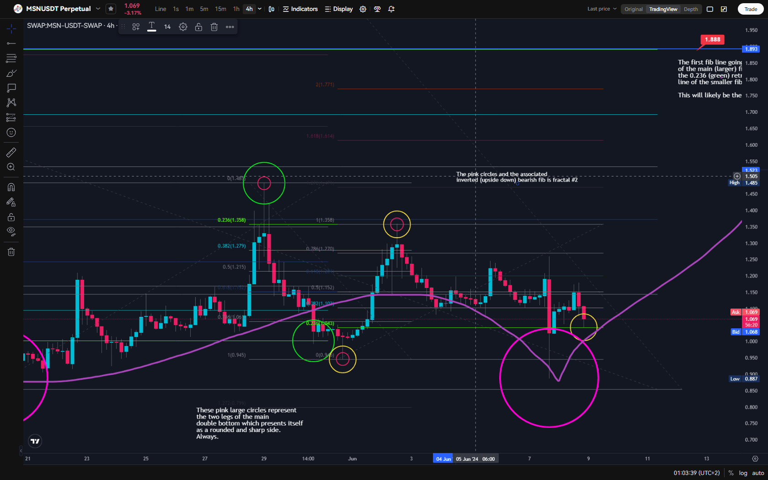Open the candlestick chart style picker
Screen dimensions: 768x480
[x=272, y=9]
